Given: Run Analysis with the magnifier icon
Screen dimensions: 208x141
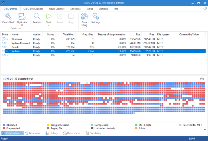Looking at the screenshot, I should coord(37,16).
